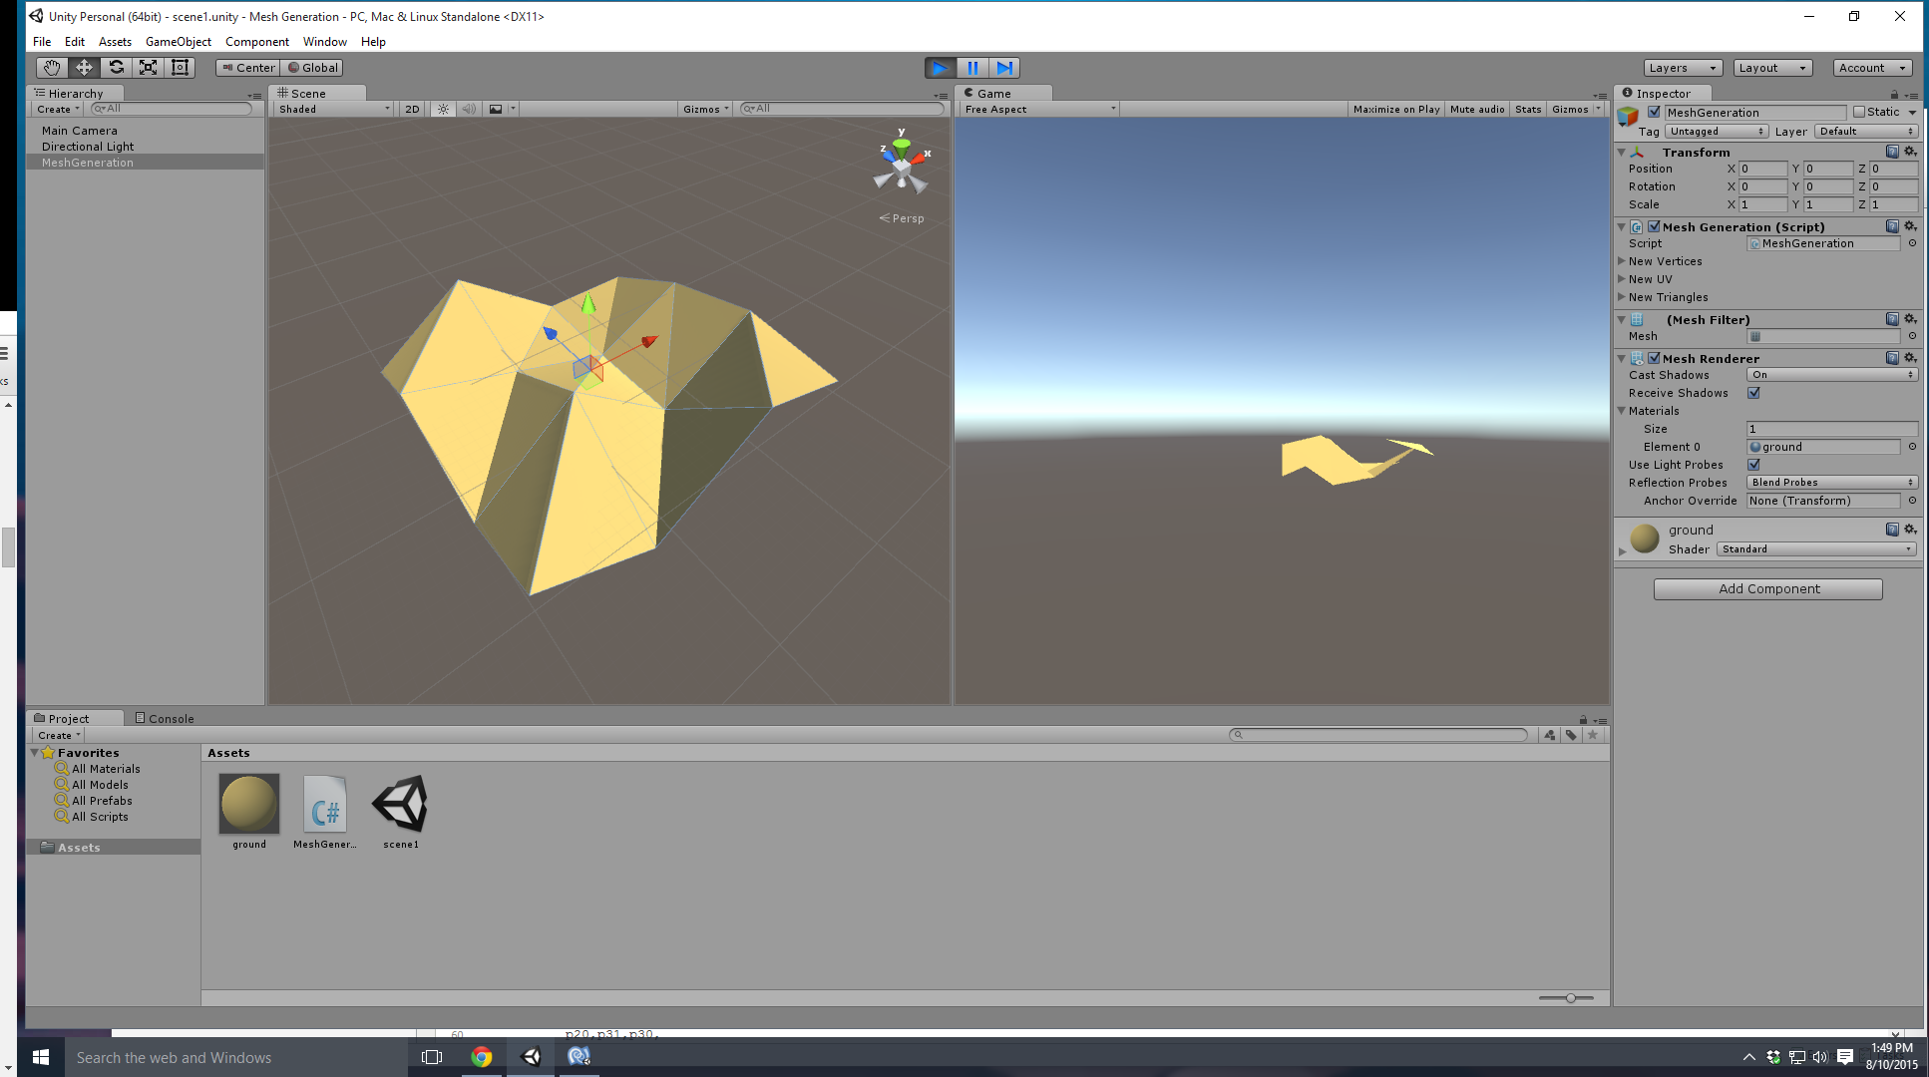
Task: Disable Mesh Renderer component checkbox
Action: click(x=1654, y=358)
